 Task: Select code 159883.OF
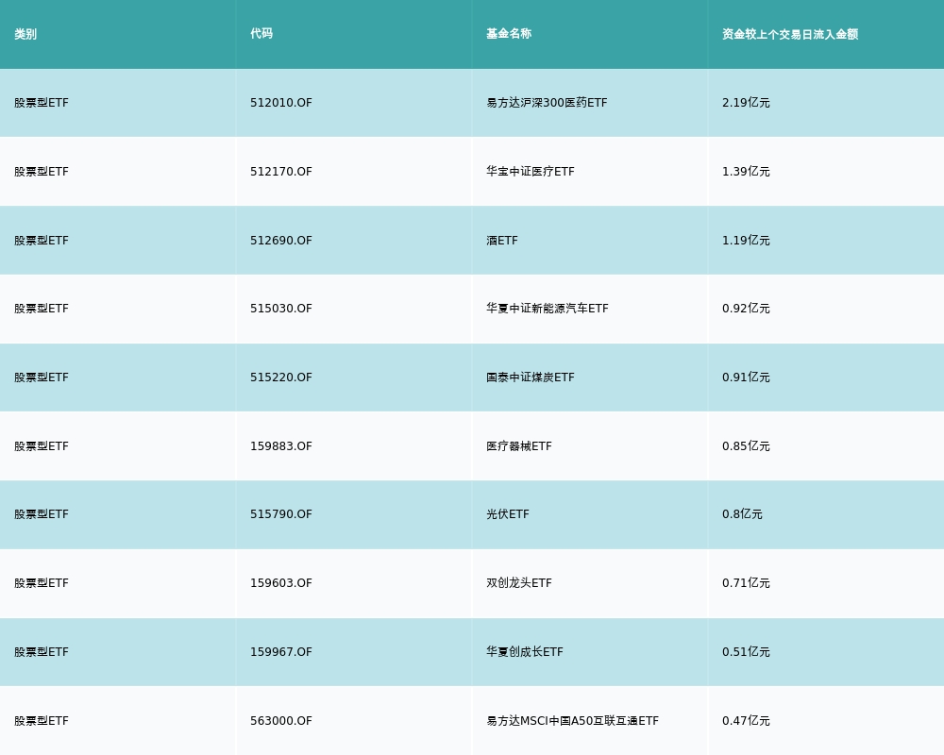coord(281,446)
